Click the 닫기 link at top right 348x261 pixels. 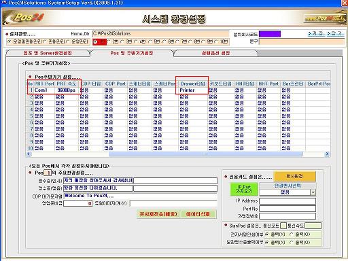click(x=335, y=34)
